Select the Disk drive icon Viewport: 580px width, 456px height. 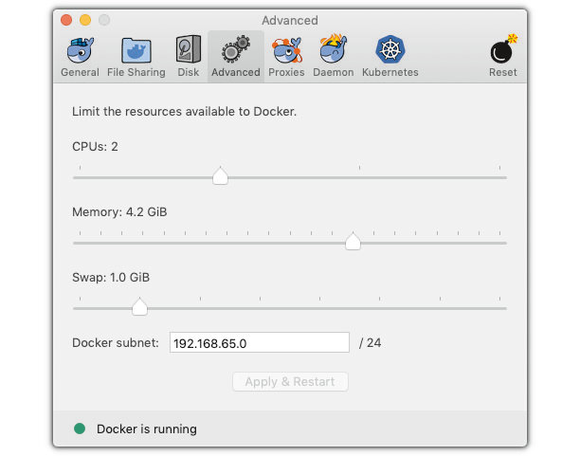coord(188,50)
